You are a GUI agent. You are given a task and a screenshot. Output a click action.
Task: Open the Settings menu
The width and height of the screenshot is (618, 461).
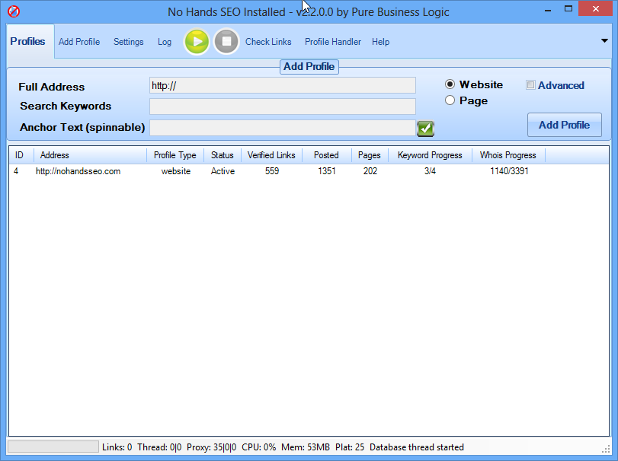[128, 42]
